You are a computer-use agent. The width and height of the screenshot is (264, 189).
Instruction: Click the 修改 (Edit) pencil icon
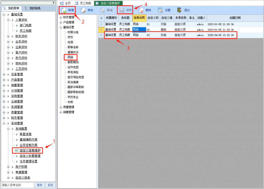click(x=83, y=10)
